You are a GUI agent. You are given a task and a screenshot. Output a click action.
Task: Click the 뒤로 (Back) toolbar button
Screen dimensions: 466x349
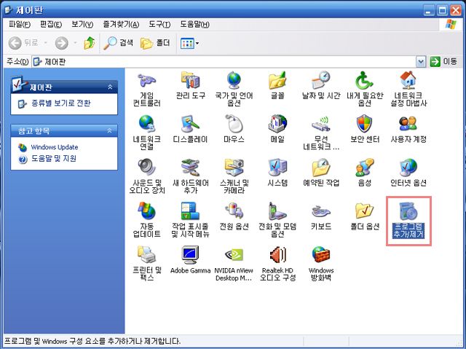(23, 43)
